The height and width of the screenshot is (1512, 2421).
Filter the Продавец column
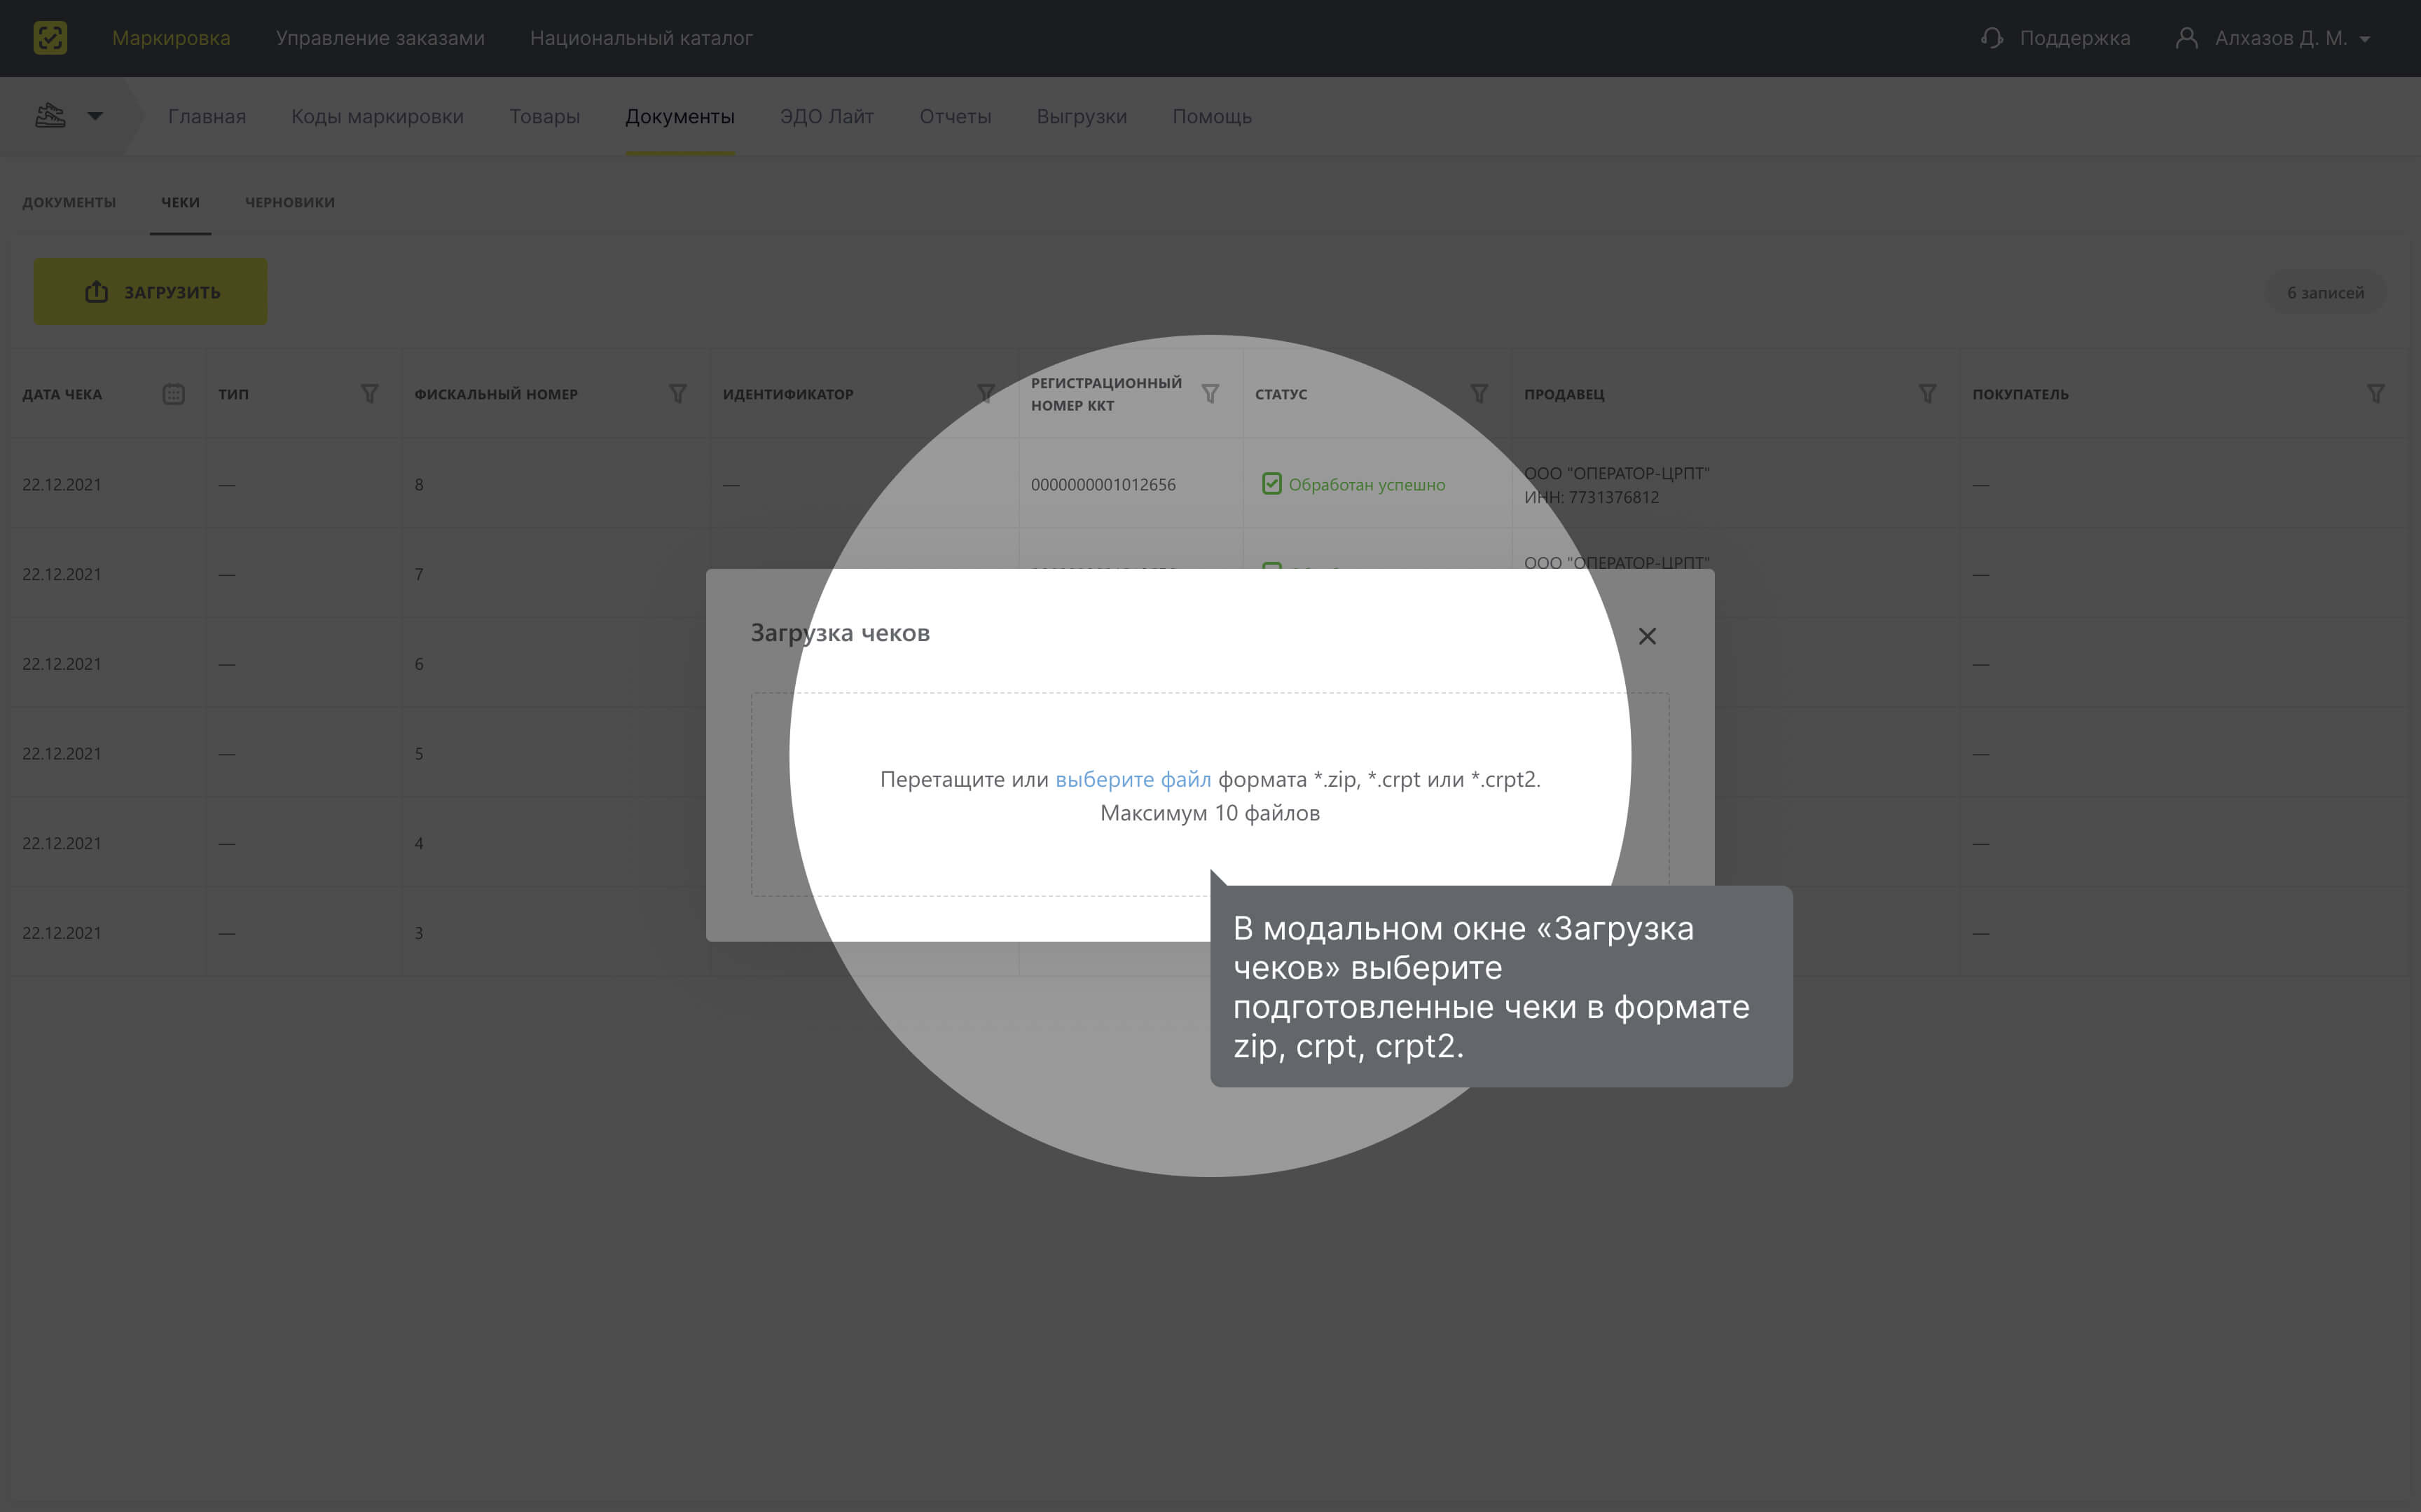pos(1927,394)
